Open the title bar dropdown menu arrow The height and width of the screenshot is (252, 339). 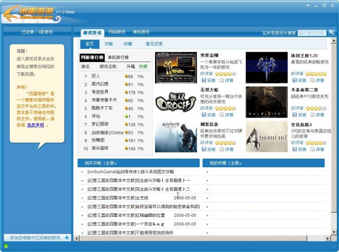pyautogui.click(x=308, y=6)
